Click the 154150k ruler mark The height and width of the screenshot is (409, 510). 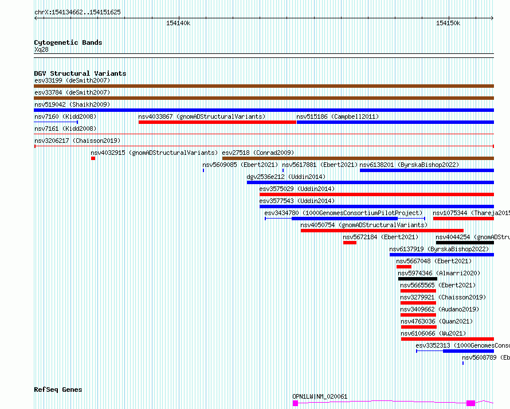[448, 23]
